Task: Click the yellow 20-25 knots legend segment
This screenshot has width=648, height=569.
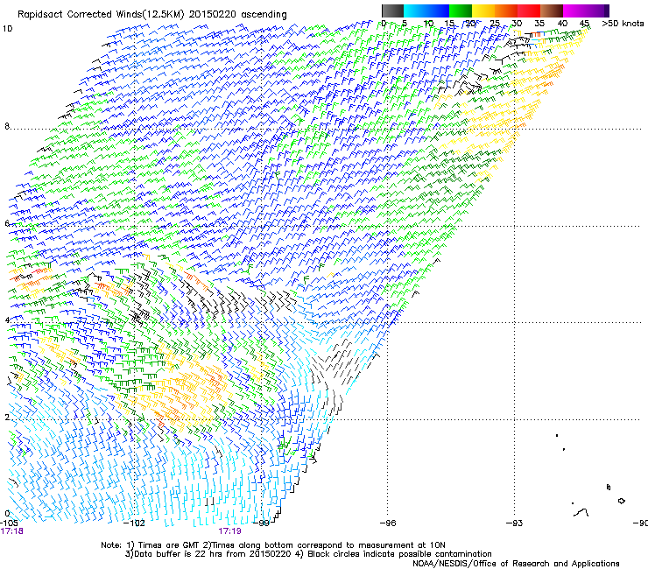Action: (x=483, y=11)
